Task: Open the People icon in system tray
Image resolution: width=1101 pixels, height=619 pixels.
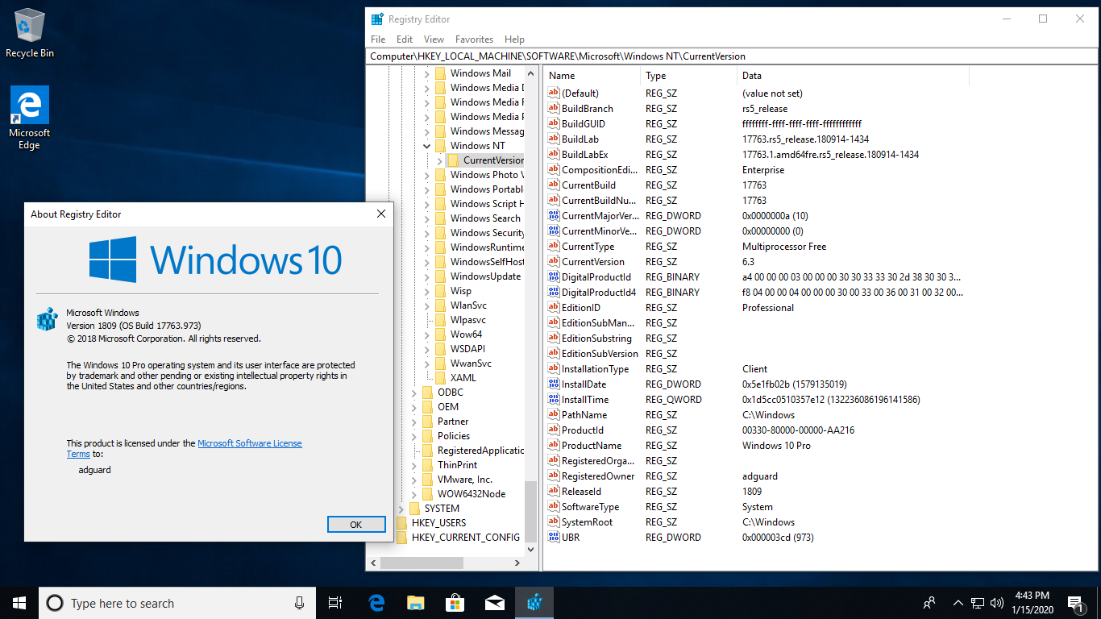Action: pyautogui.click(x=929, y=603)
